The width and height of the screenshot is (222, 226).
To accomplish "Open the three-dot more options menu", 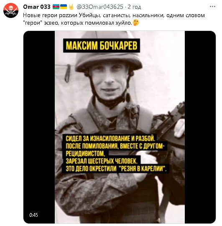I will point(212,7).
